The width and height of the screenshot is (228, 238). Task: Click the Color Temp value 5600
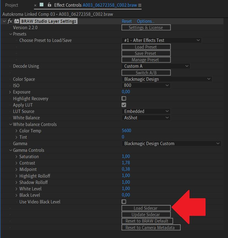coord(126,131)
